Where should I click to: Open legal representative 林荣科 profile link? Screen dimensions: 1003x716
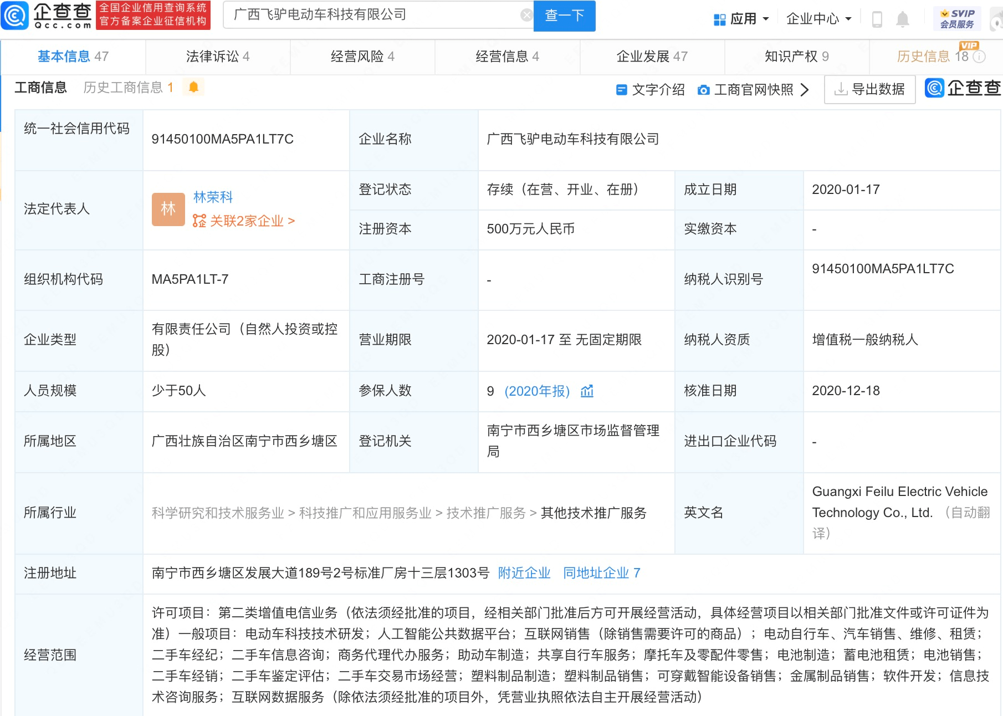213,197
